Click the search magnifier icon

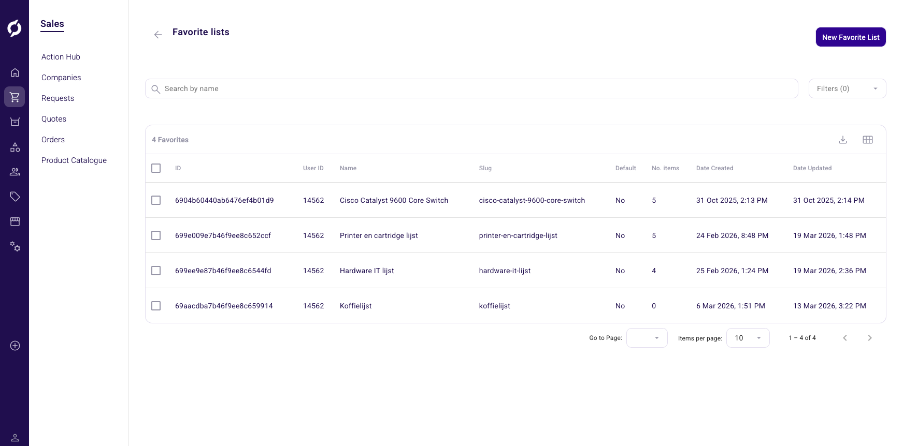point(155,89)
